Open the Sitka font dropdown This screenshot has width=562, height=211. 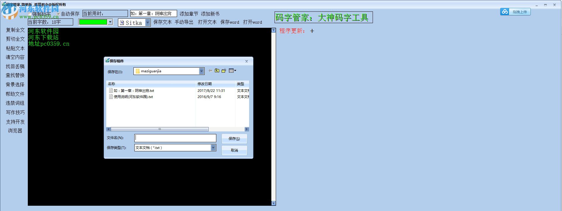click(x=148, y=23)
